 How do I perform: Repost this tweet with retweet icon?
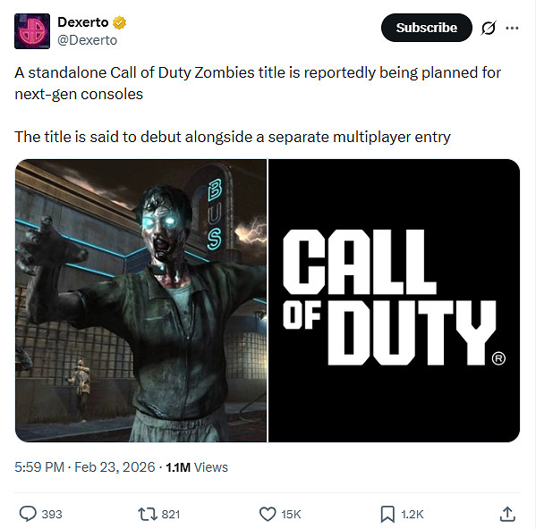pos(148,514)
